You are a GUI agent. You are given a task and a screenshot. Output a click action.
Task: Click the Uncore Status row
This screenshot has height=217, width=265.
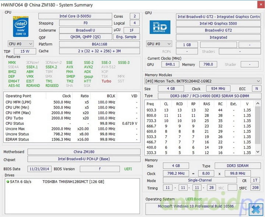tap(72, 134)
